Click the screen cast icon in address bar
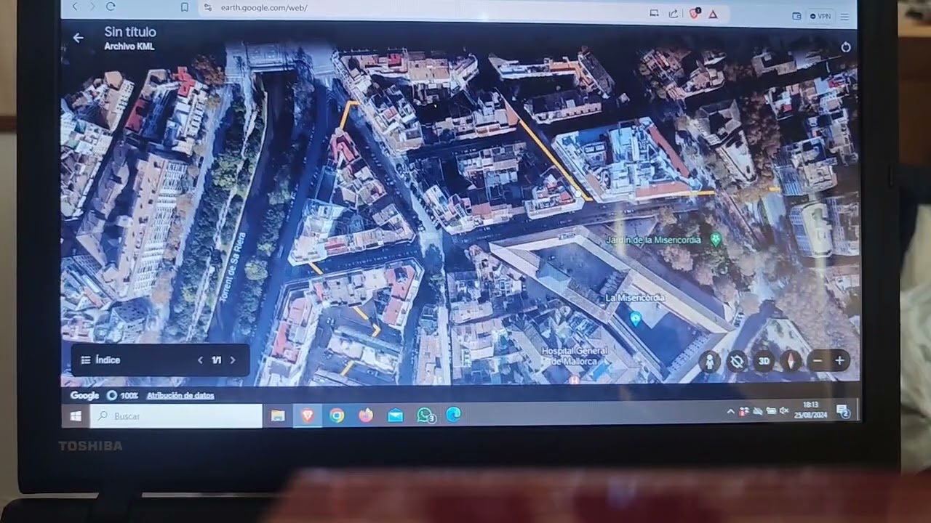 [654, 13]
